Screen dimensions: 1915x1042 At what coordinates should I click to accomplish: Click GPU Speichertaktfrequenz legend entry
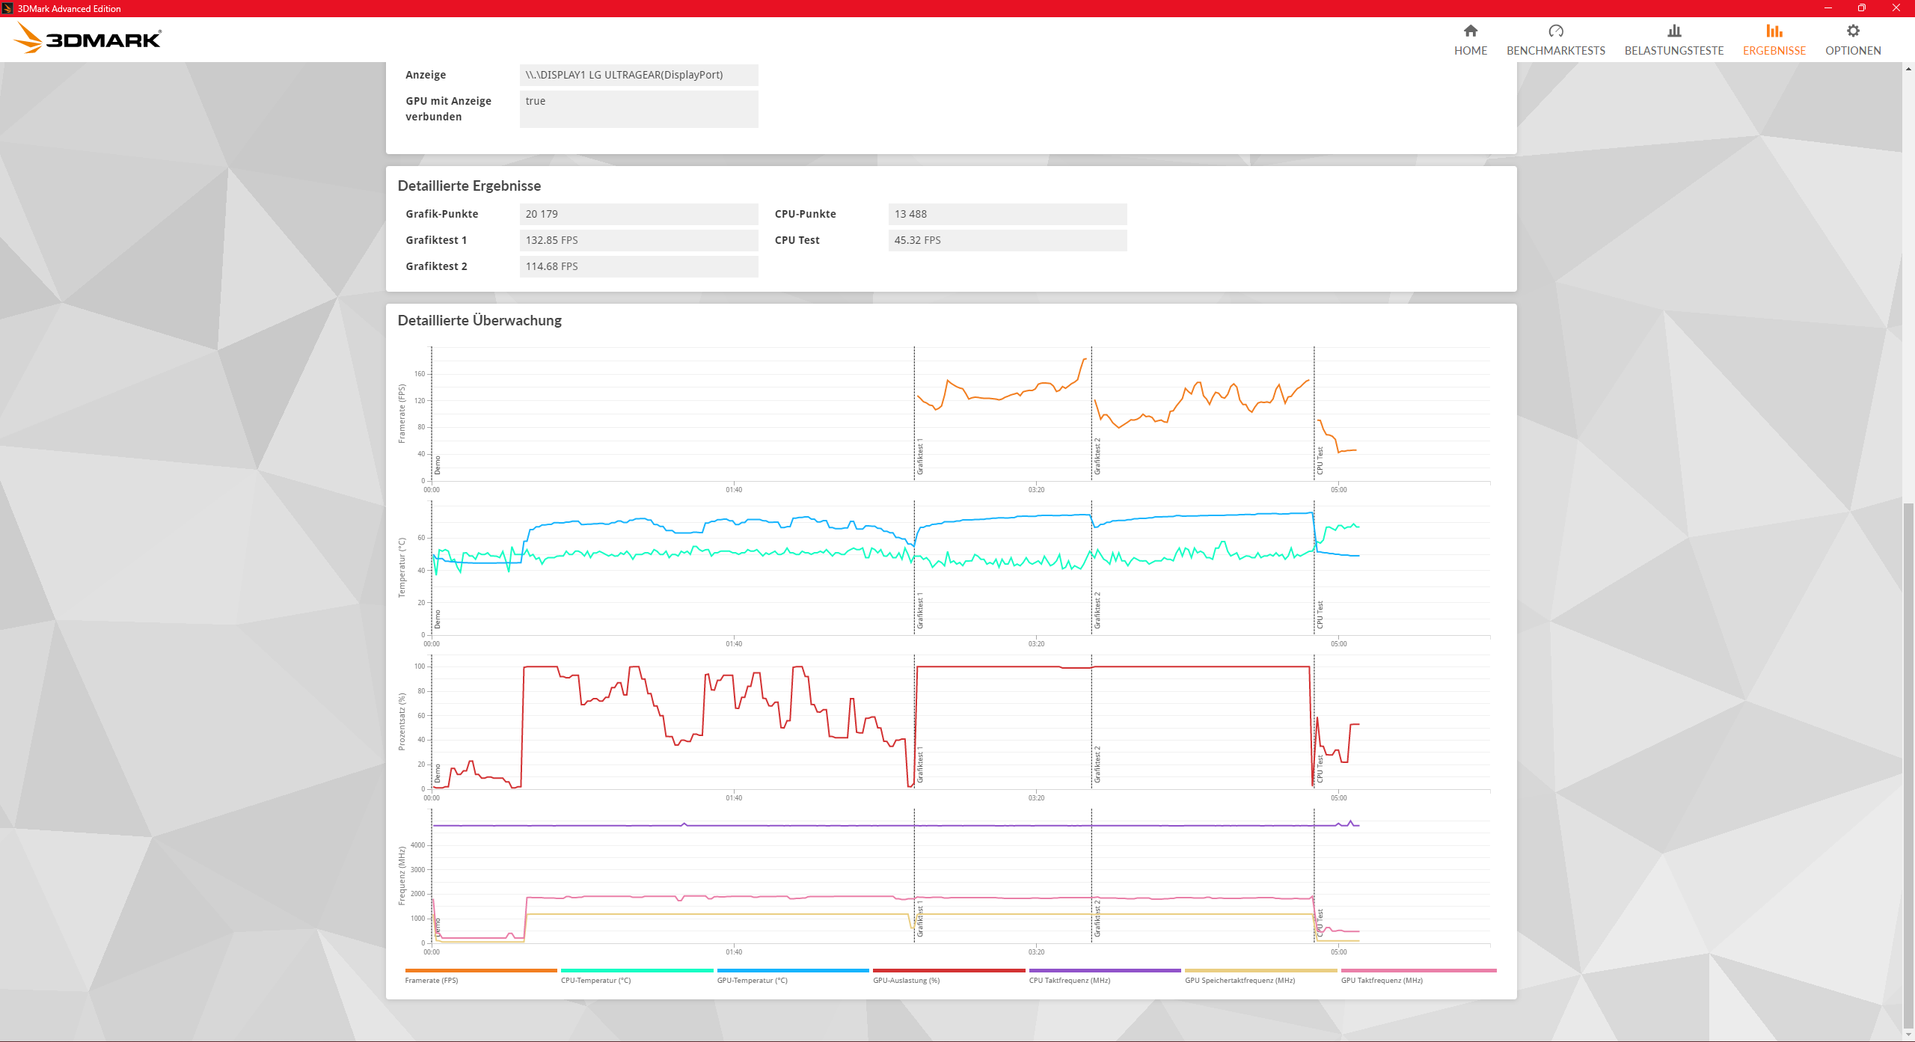click(1240, 980)
